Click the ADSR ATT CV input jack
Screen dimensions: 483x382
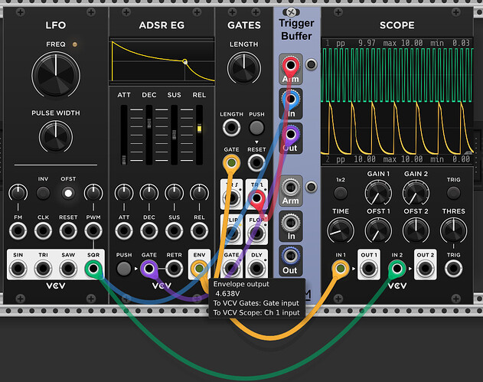point(124,230)
